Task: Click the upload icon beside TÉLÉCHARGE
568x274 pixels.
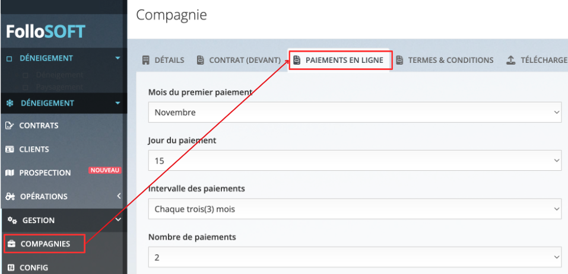Action: point(510,60)
